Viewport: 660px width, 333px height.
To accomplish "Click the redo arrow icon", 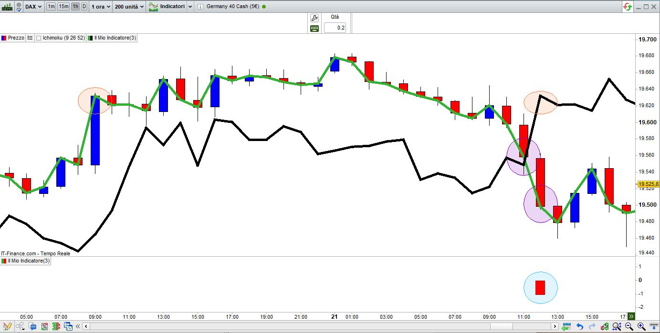I will pos(592,326).
